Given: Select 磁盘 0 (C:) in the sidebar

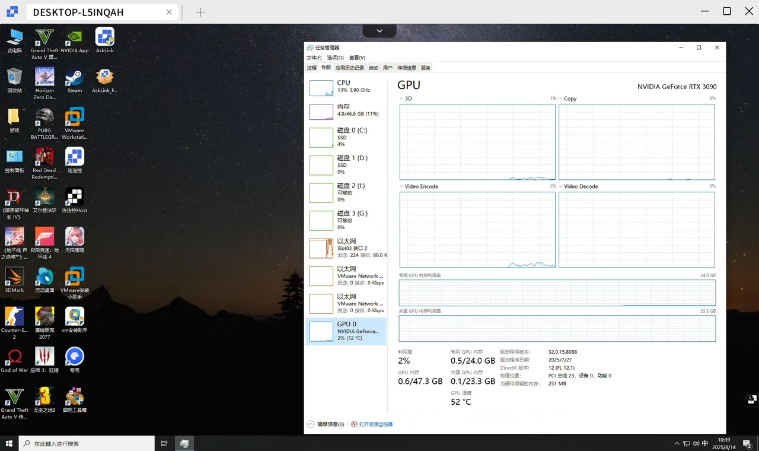Looking at the screenshot, I should (x=346, y=138).
